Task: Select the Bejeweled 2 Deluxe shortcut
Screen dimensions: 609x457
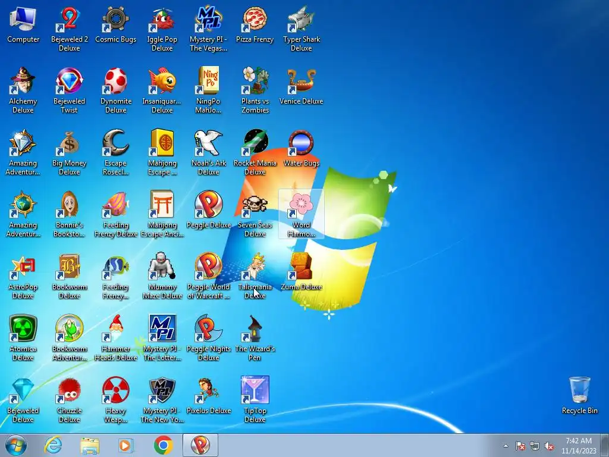Action: [x=69, y=29]
